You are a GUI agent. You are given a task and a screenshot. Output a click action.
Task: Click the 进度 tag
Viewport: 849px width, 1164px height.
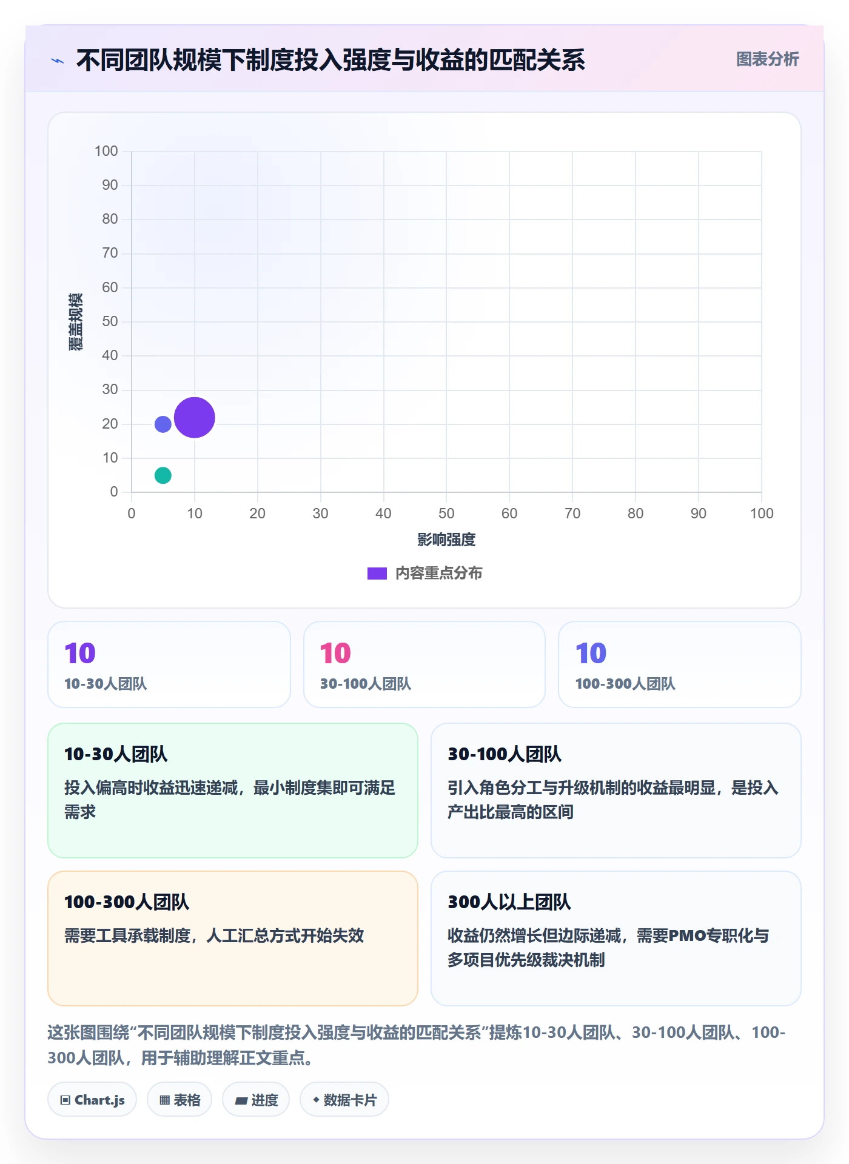pyautogui.click(x=256, y=1100)
